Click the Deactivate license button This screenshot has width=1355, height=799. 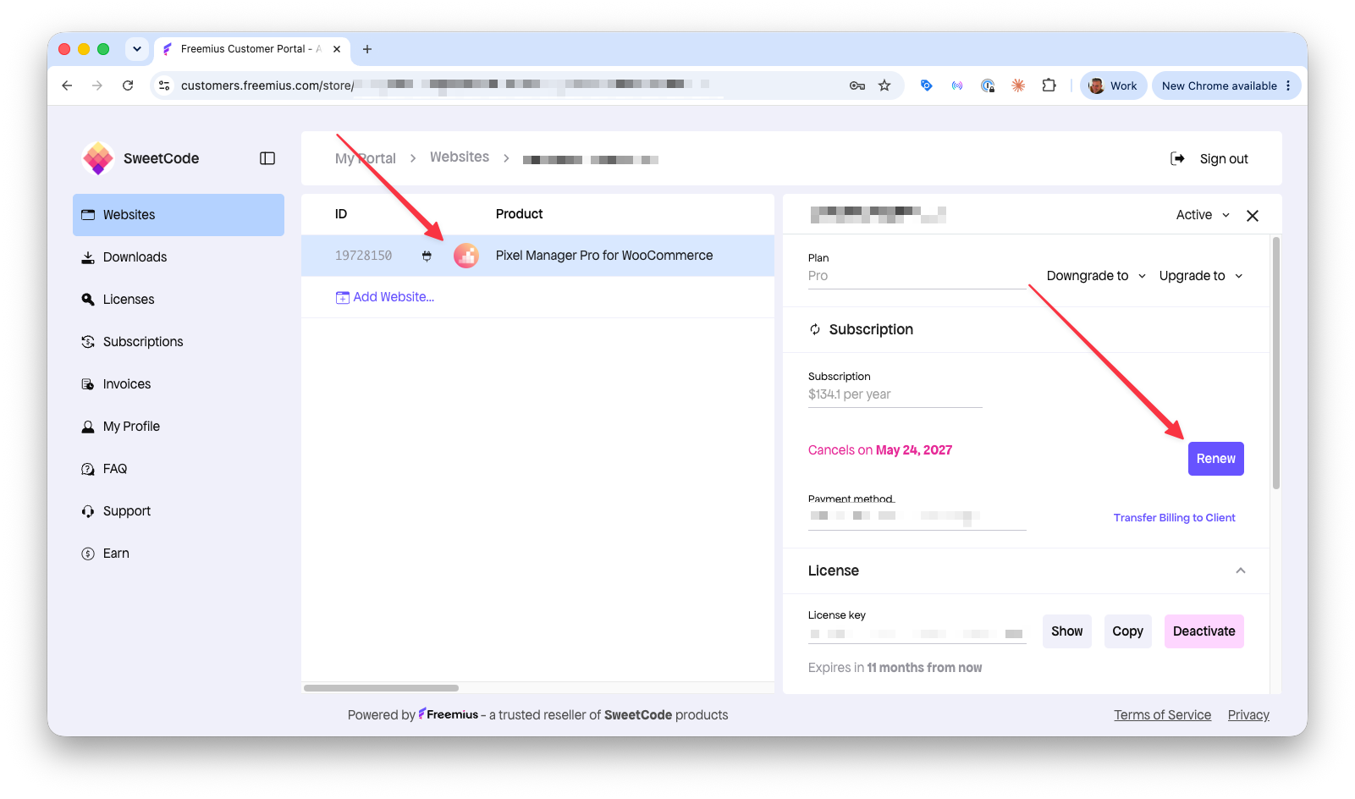click(1204, 631)
